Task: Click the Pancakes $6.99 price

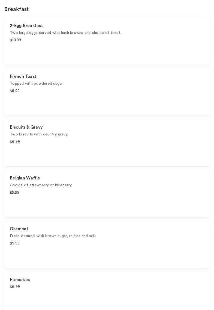Action: (x=15, y=287)
